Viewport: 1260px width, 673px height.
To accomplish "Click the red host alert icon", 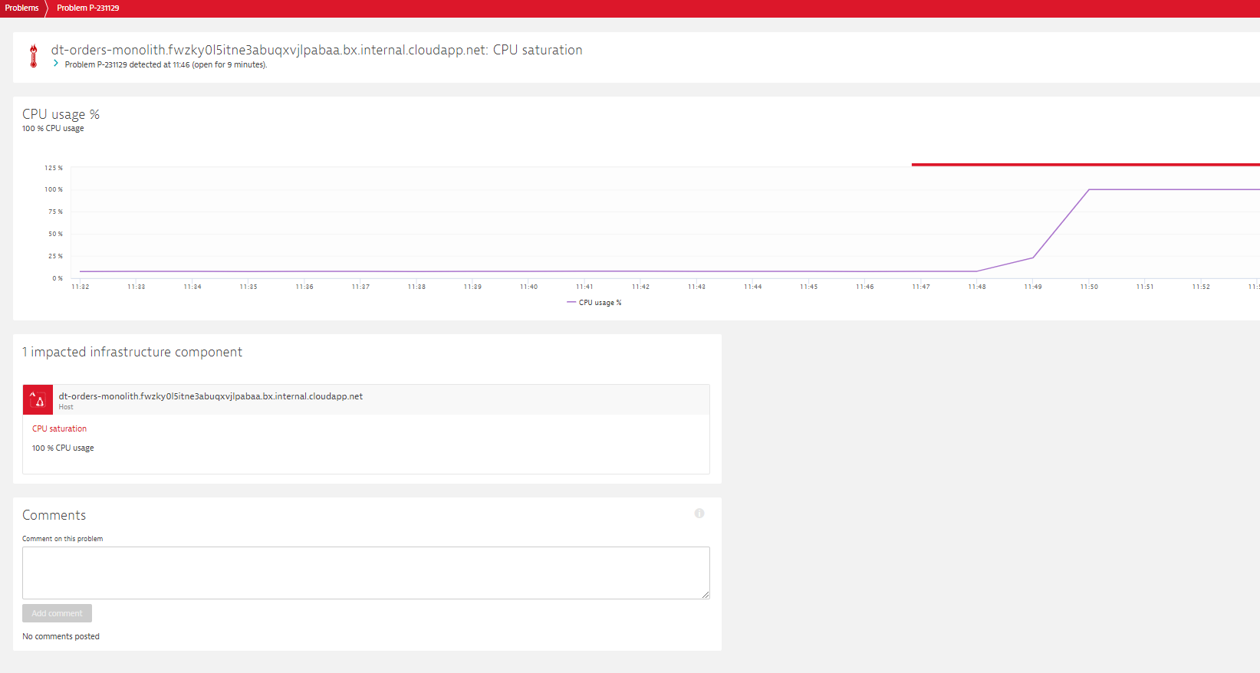I will click(38, 399).
